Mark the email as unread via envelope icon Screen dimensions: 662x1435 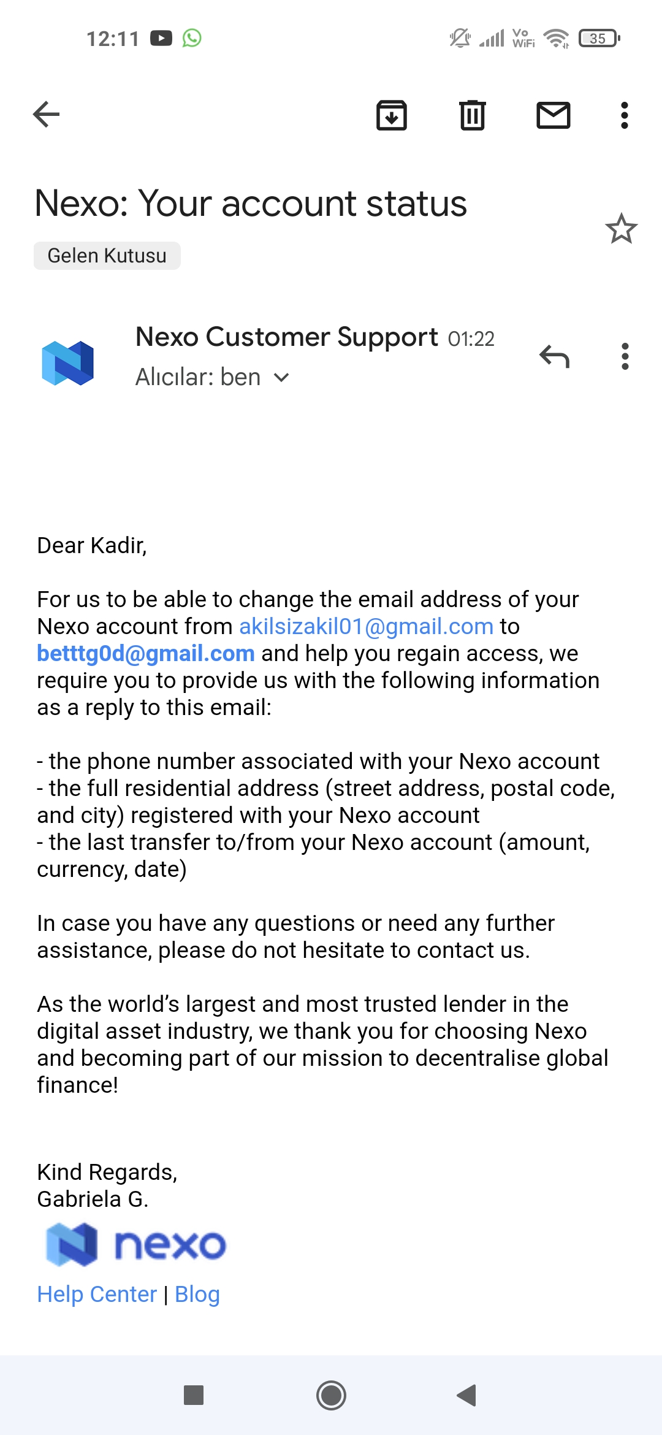[x=554, y=115]
